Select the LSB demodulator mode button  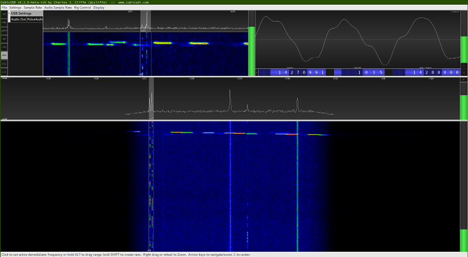(x=4, y=47)
